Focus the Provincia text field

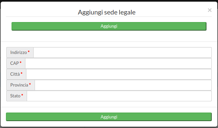point(123,85)
